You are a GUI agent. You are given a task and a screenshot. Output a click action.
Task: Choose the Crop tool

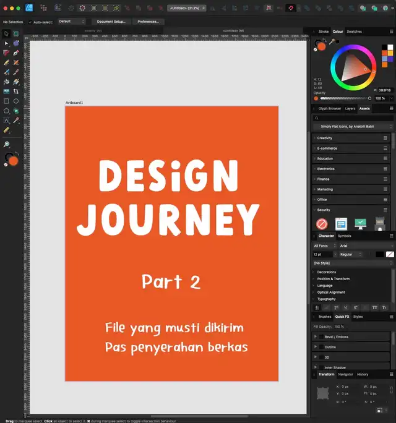point(16,91)
